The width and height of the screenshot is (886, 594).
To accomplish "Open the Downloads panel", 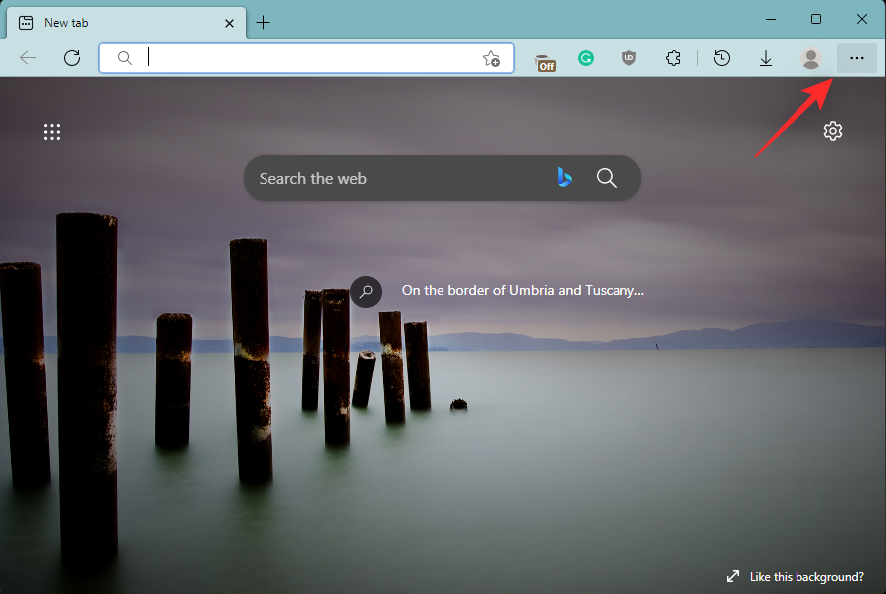I will coord(766,58).
